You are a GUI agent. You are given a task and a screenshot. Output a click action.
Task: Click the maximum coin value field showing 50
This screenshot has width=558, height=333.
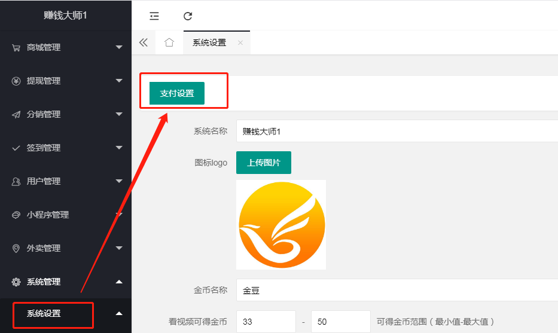341,322
